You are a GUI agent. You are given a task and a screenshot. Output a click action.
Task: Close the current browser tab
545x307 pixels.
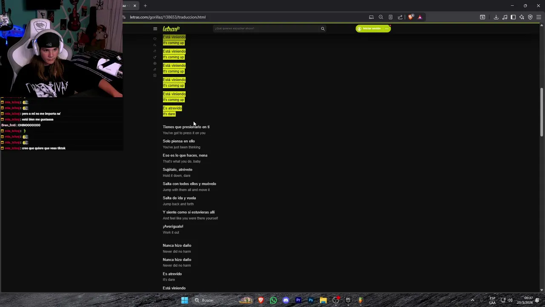[135, 6]
